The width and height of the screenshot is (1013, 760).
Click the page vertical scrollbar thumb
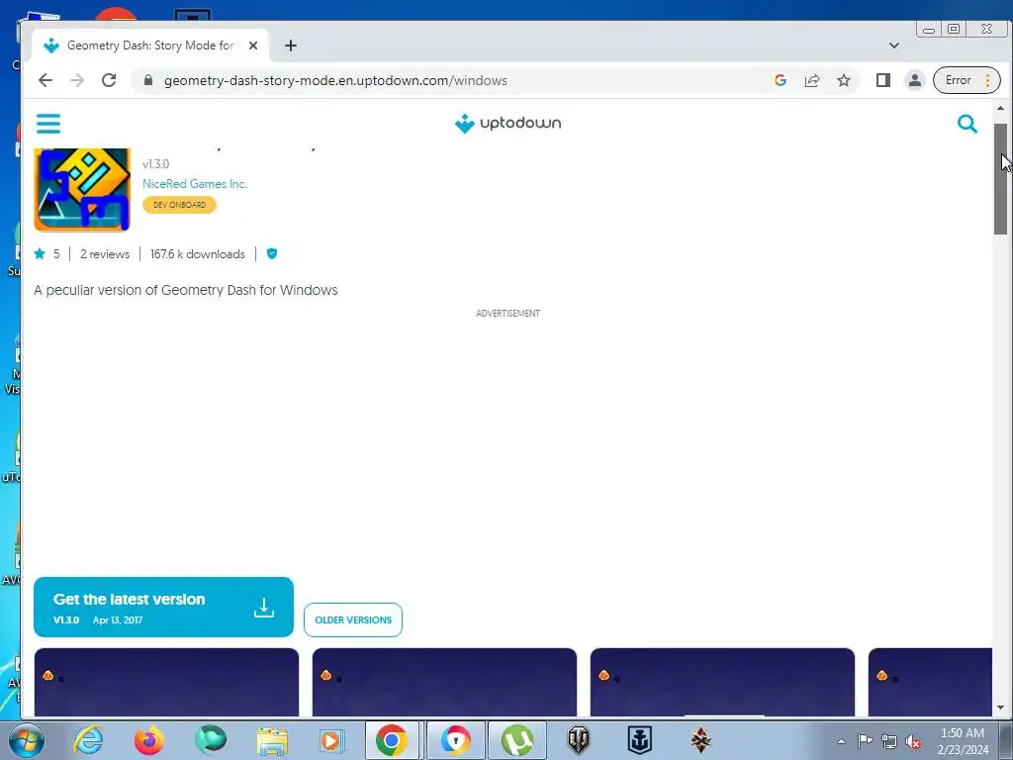1000,178
